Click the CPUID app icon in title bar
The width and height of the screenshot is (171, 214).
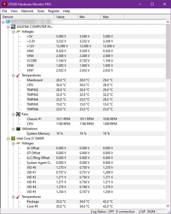(4, 4)
